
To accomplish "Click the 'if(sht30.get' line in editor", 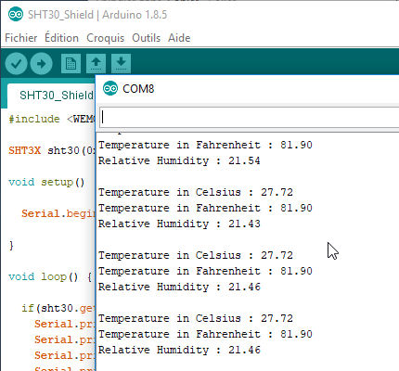I will (58, 308).
